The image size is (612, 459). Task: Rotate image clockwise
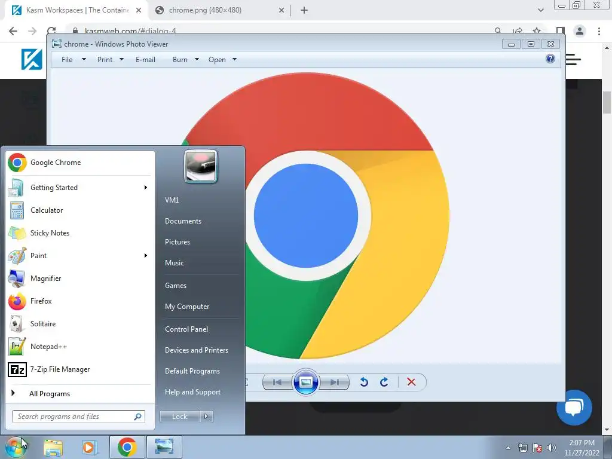click(x=384, y=382)
